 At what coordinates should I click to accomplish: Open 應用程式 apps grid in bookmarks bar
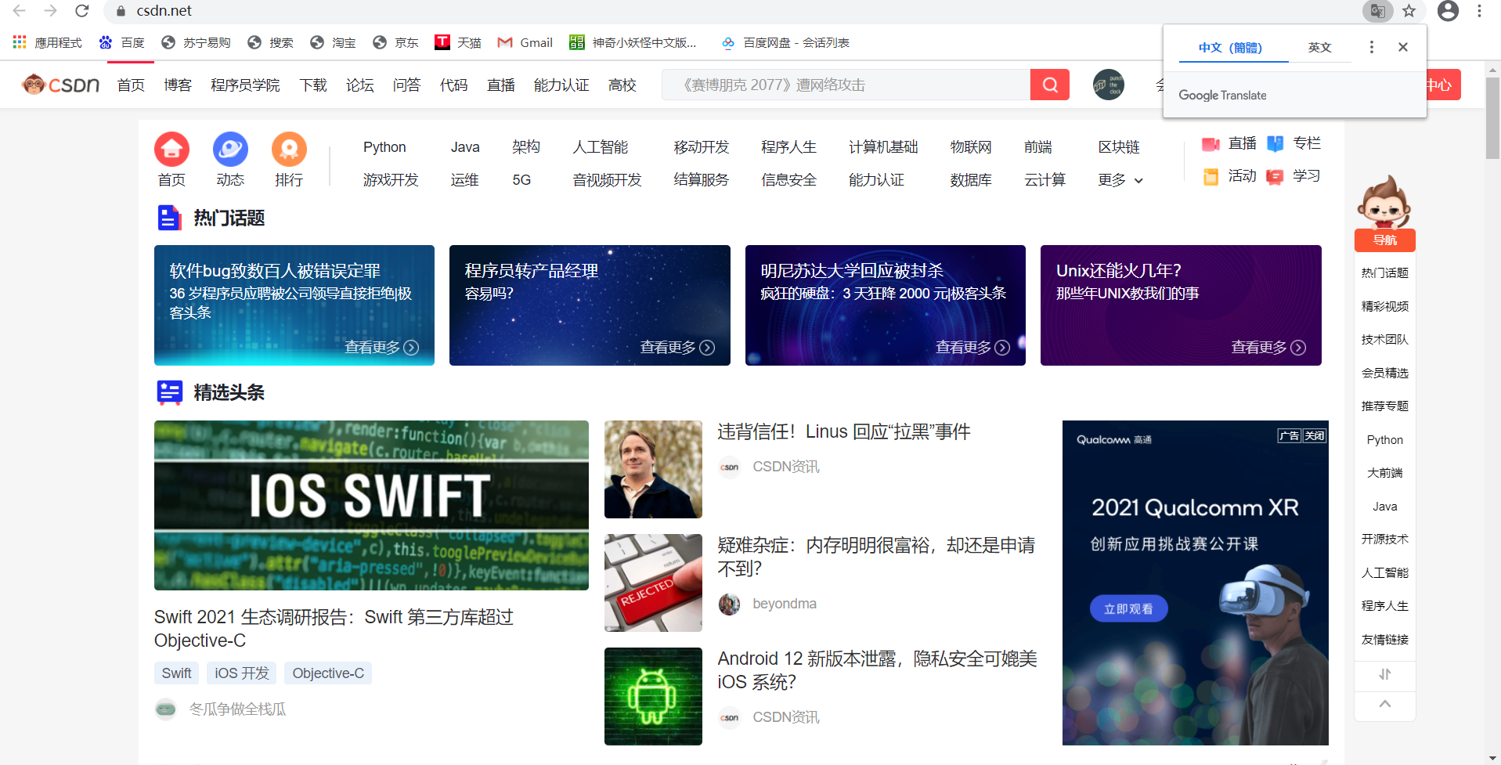[48, 42]
